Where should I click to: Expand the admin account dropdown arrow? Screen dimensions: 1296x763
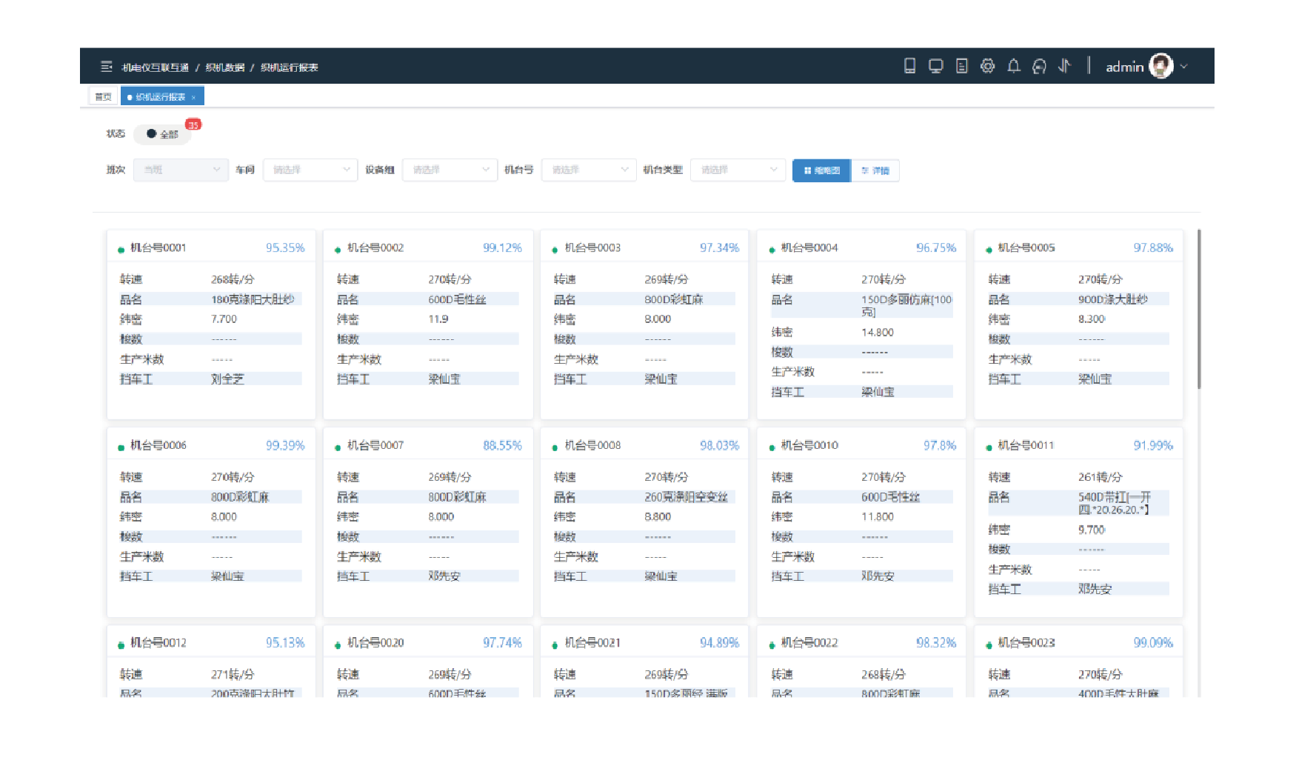(1184, 67)
